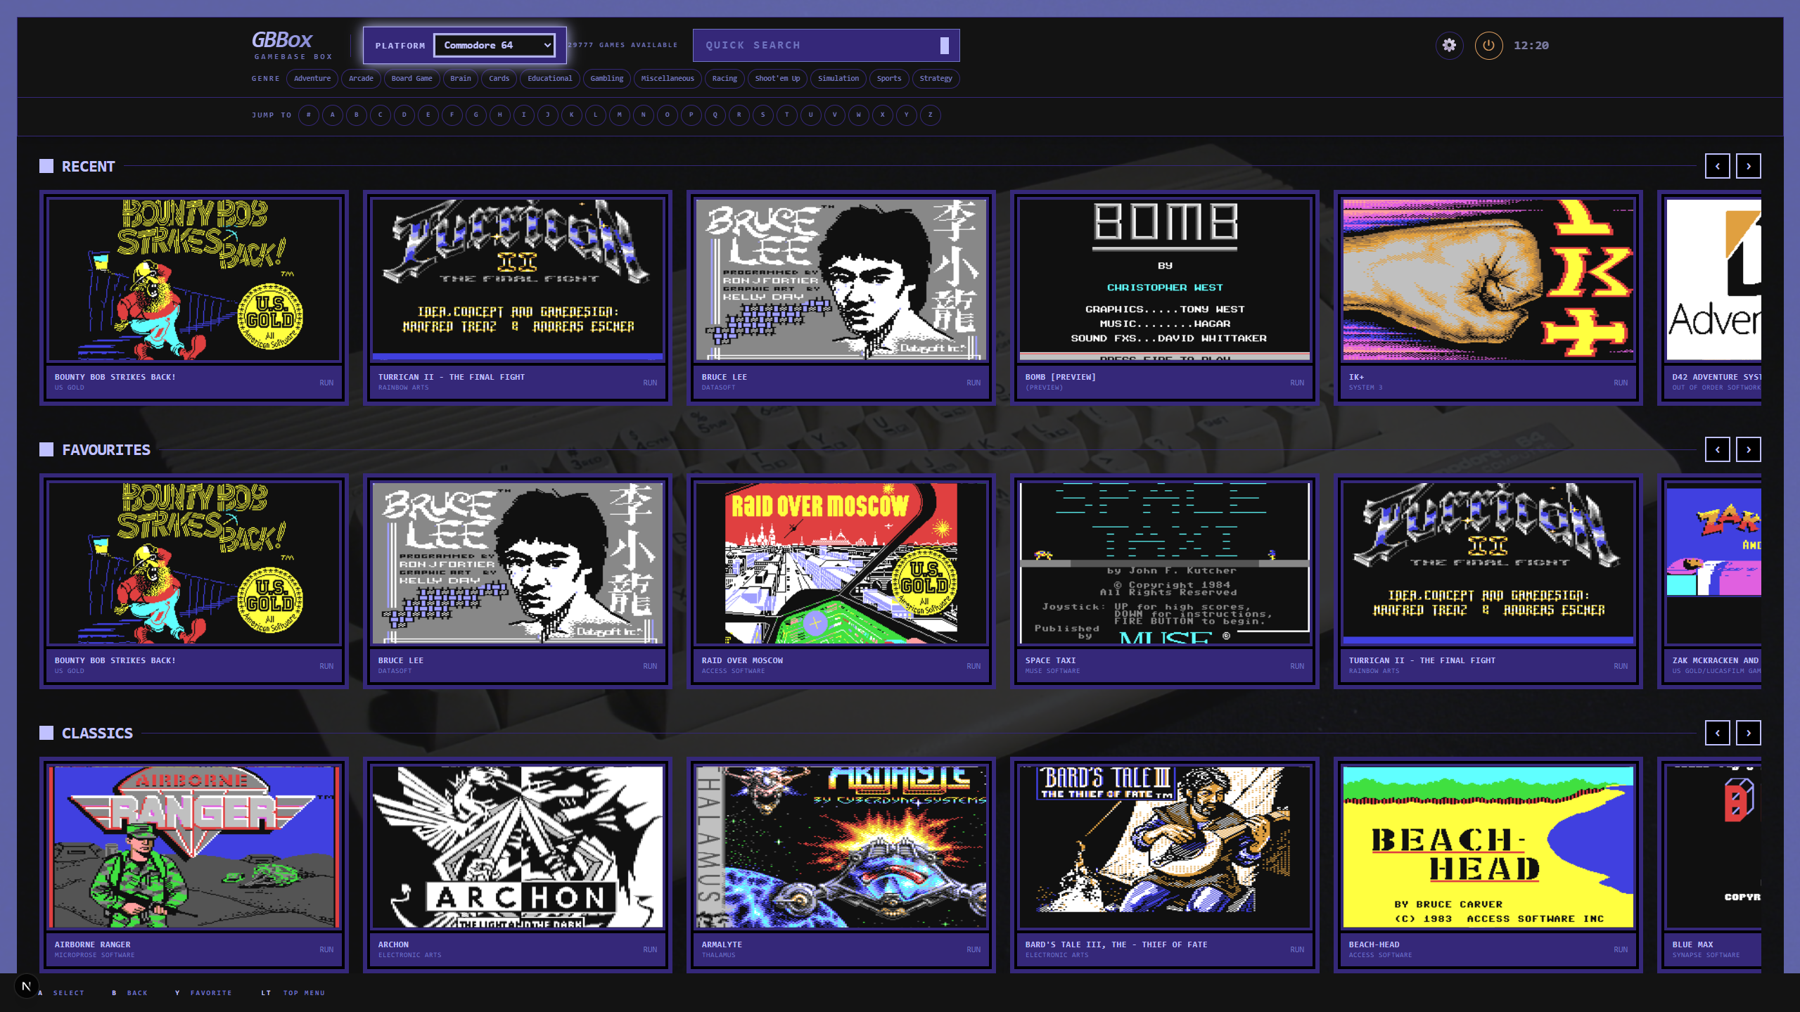The width and height of the screenshot is (1800, 1012).
Task: Click the Top Menu hint in footer
Action: click(293, 993)
